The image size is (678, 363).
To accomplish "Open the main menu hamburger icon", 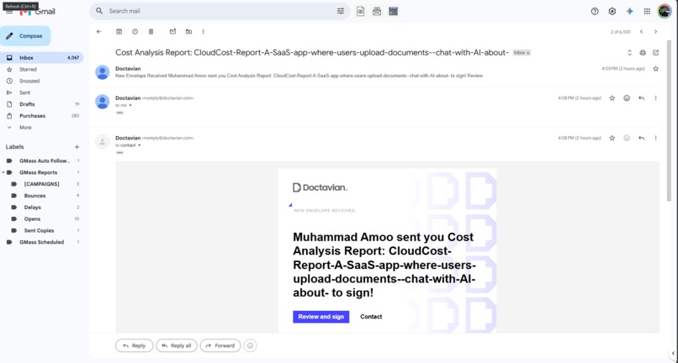I will [x=9, y=12].
